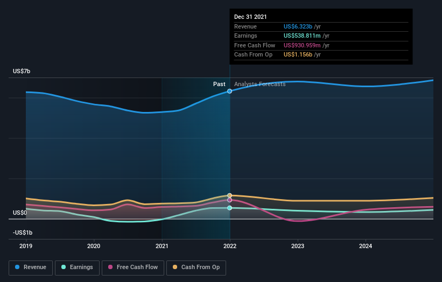The height and width of the screenshot is (282, 442).
Task: Click the Dec 31 2021 tooltip date
Action: click(250, 17)
